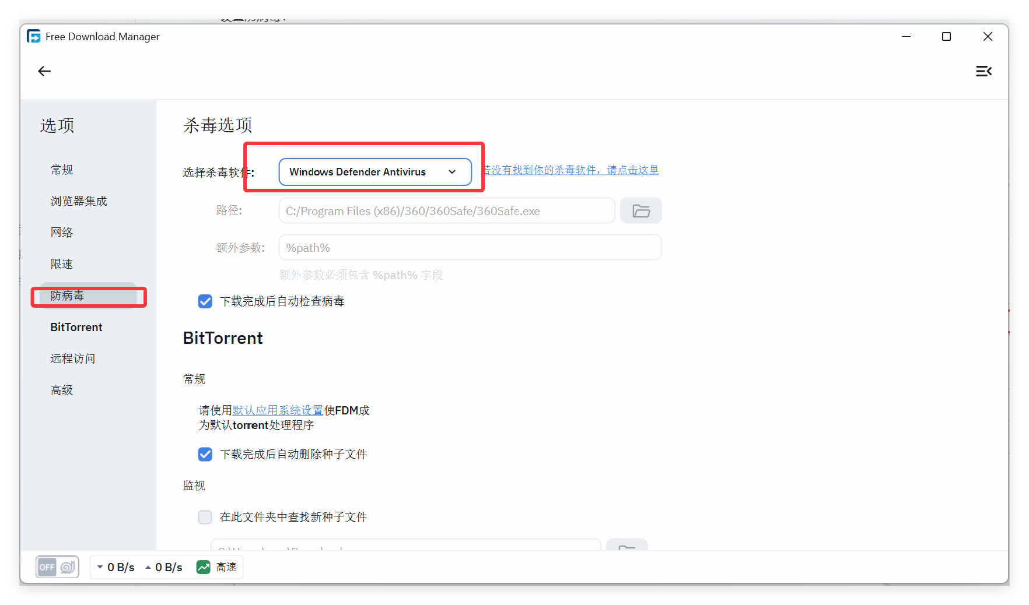
Task: Click the green speed graph icon
Action: click(x=203, y=567)
